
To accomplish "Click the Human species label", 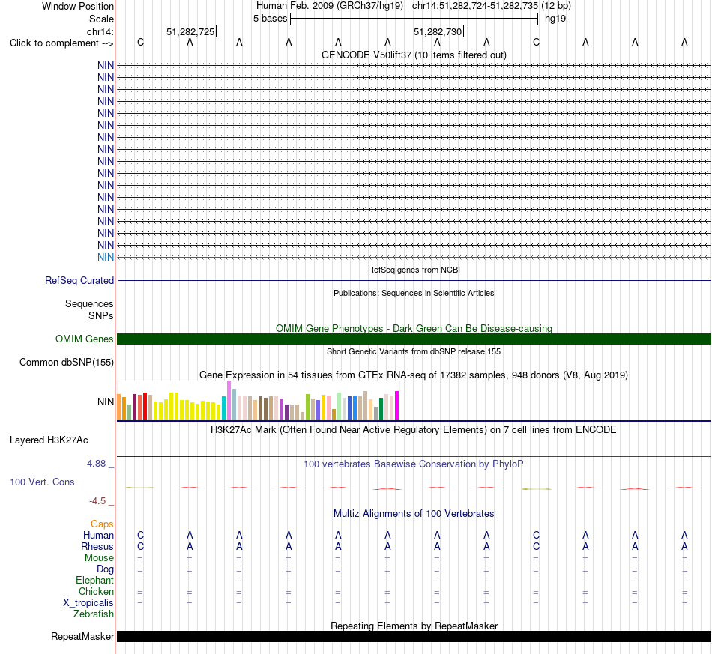I will 98,536.
